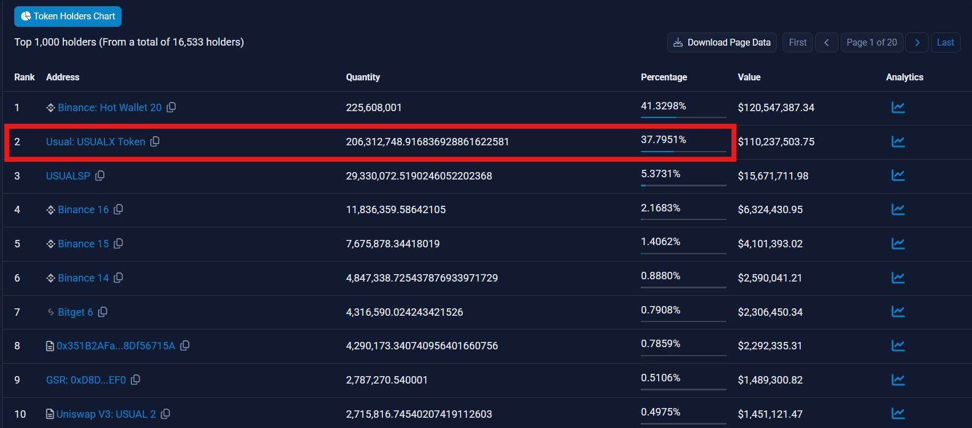Select quantity 2,787,270.540001
972x428 pixels.
coord(387,380)
